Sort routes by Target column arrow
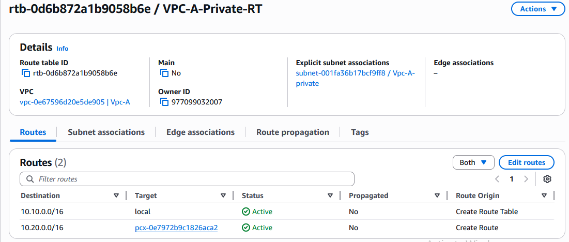This screenshot has height=242, width=569. 223,195
